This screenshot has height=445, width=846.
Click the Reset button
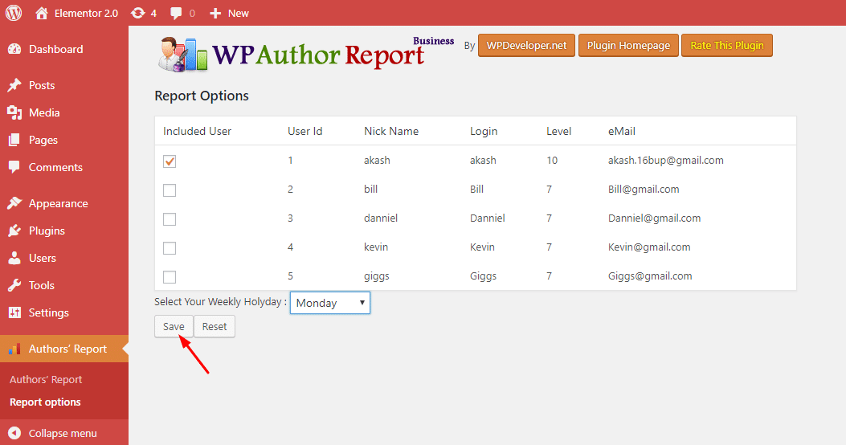point(215,326)
